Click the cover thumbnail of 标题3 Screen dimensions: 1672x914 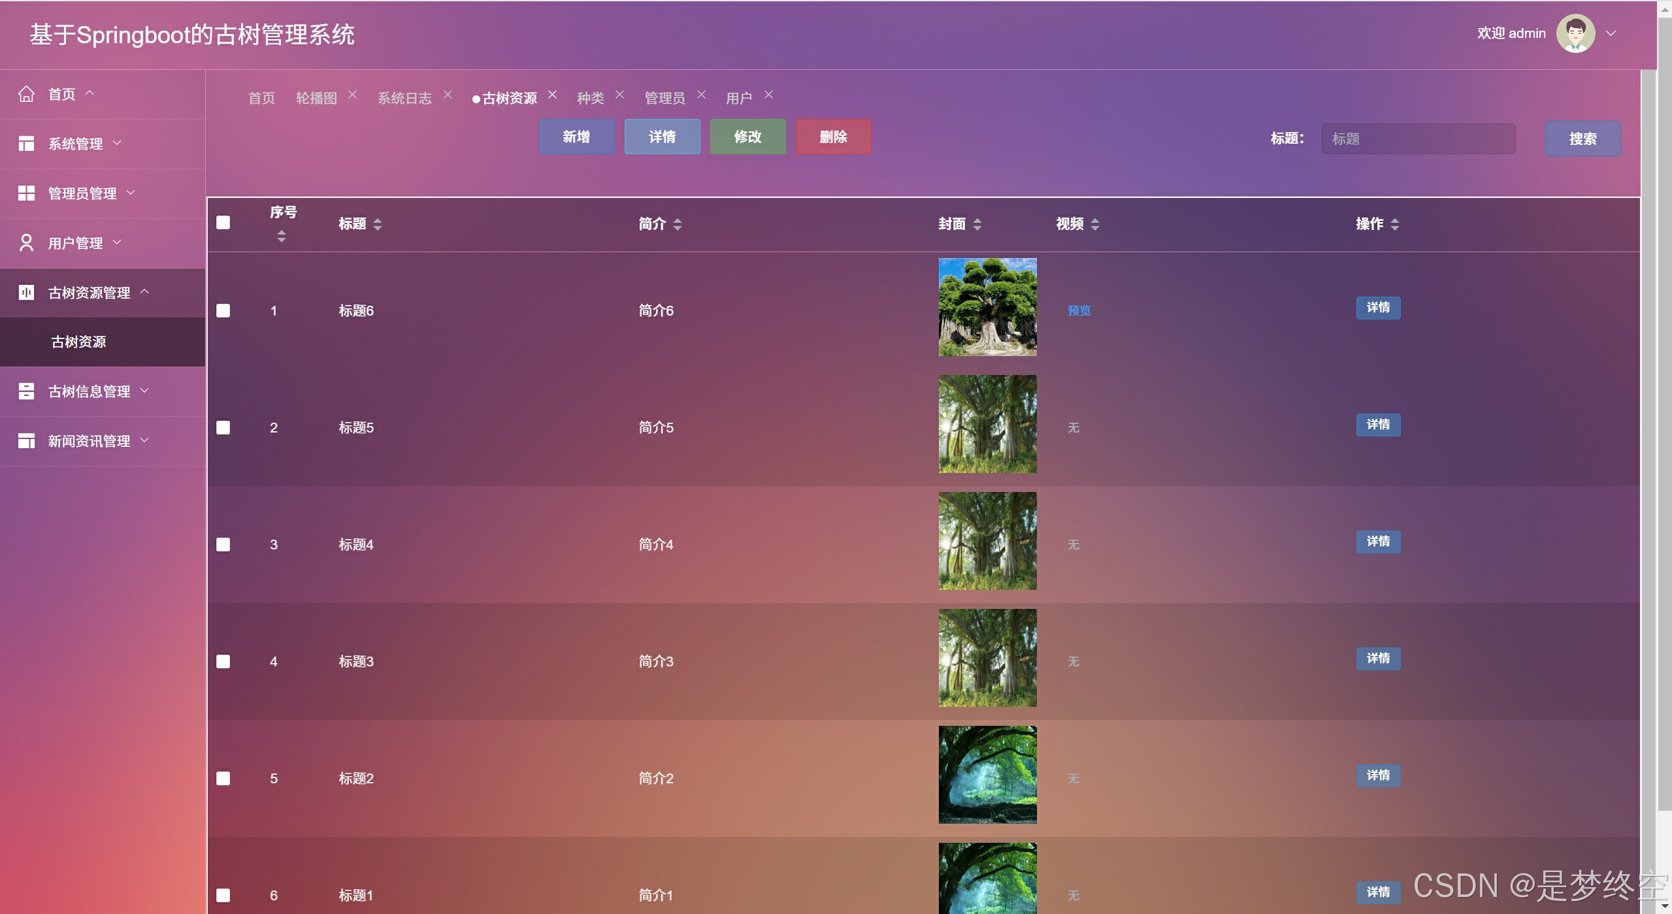click(987, 658)
